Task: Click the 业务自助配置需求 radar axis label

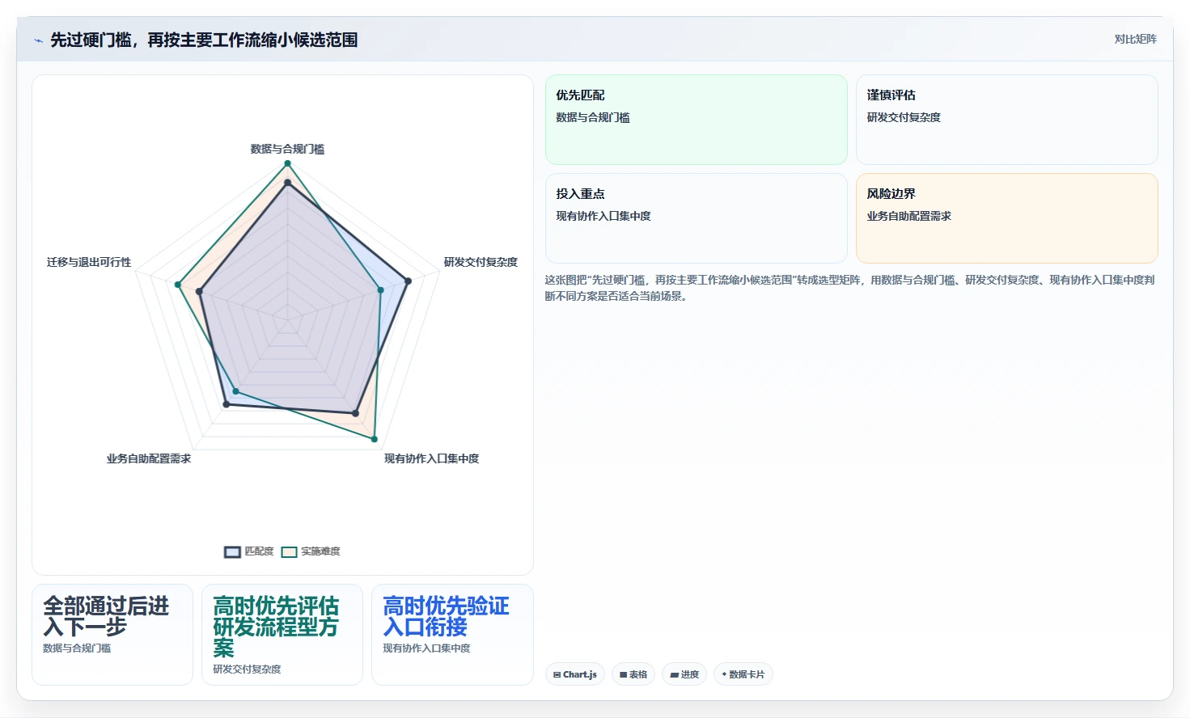Action: (149, 458)
